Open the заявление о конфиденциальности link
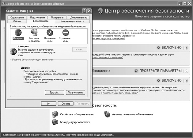 point(95,135)
